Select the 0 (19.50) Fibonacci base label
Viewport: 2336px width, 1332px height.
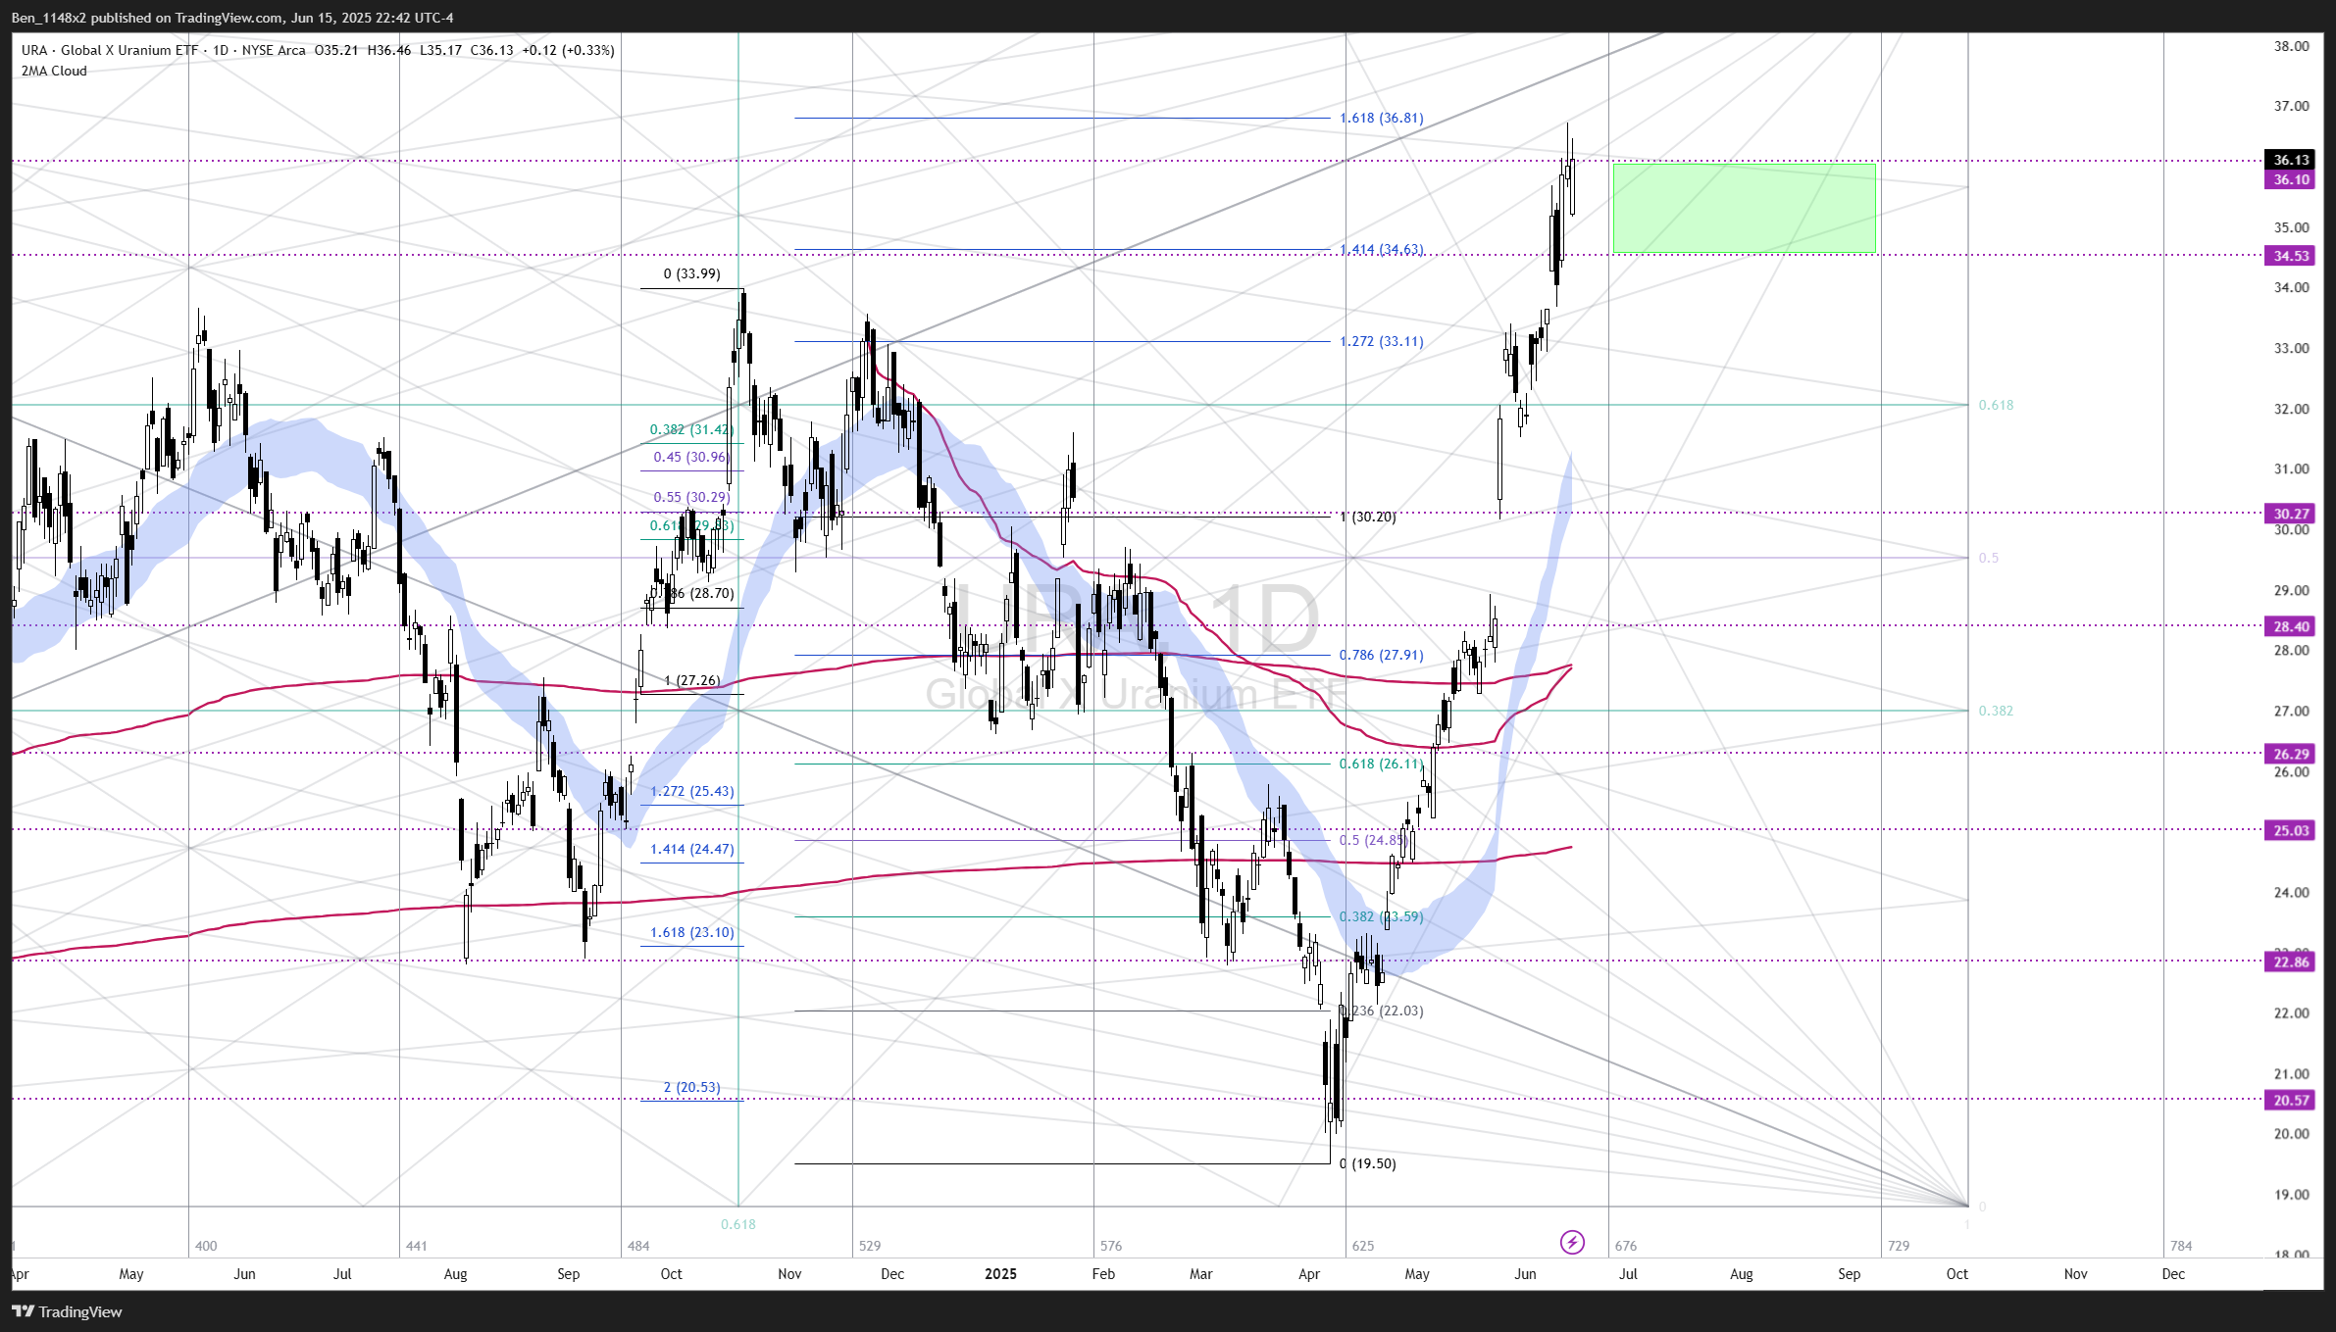(1367, 1163)
